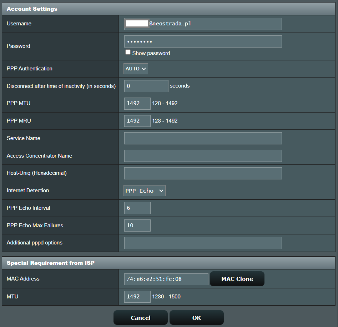Select the PPP MRU value field

click(x=137, y=121)
